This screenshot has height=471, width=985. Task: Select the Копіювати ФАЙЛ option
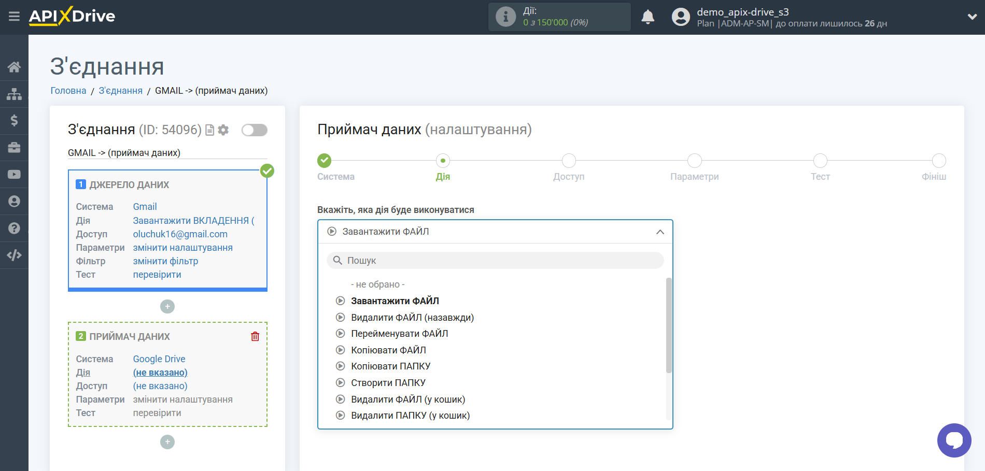(x=389, y=350)
